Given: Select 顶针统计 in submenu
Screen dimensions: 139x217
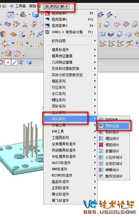Looking at the screenshot, I should coord(114,132).
